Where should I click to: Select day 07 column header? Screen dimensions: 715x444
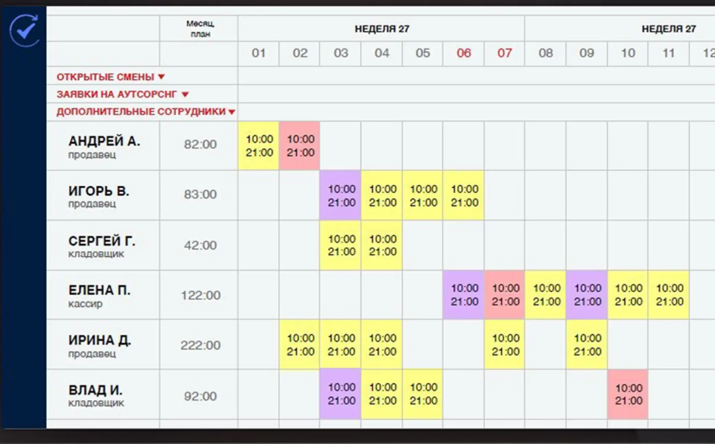point(505,53)
